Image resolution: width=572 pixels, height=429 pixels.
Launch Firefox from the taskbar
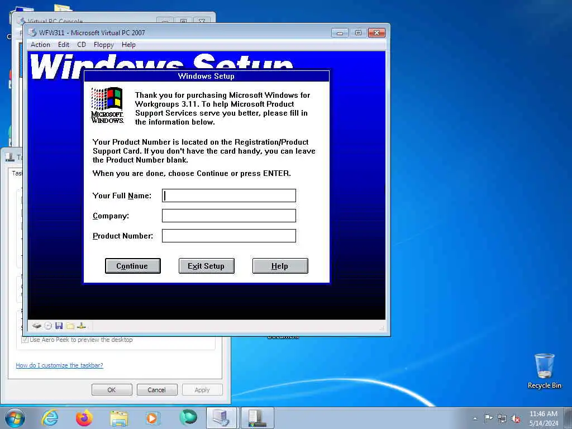(84, 418)
